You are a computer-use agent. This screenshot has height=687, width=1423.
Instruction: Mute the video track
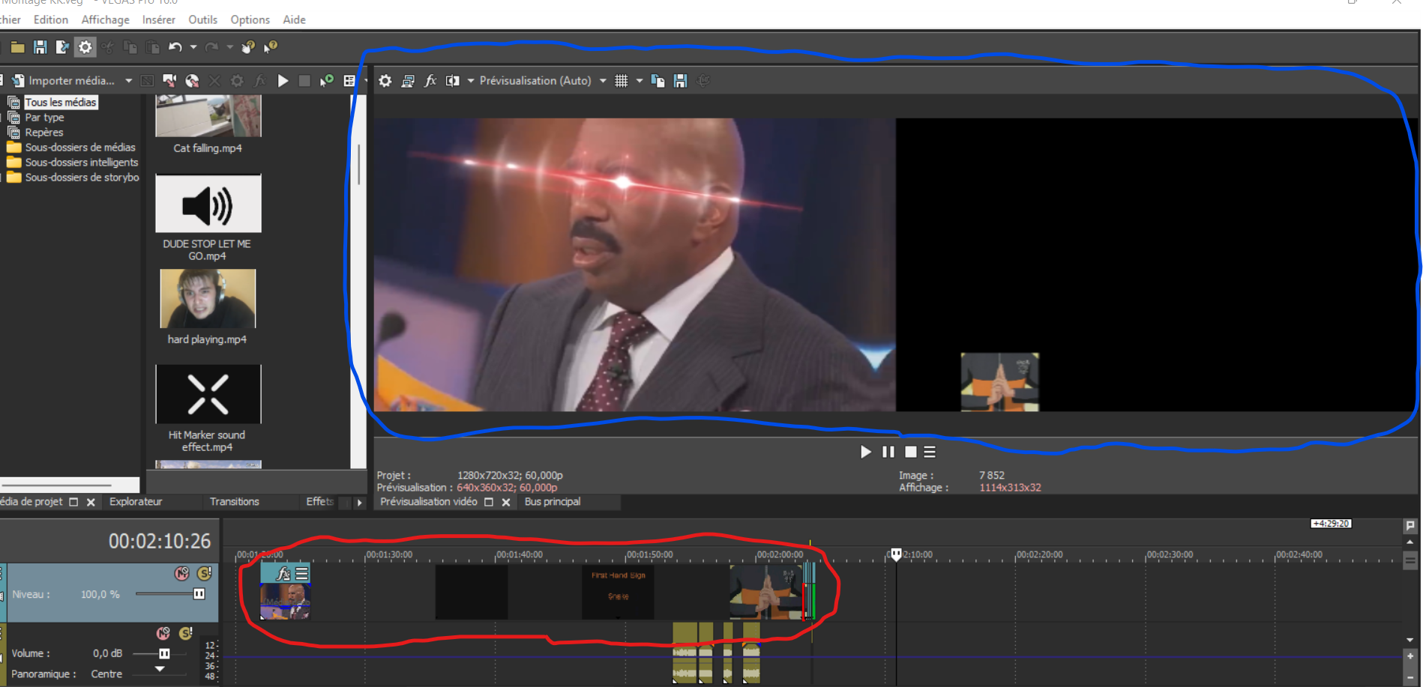(181, 574)
